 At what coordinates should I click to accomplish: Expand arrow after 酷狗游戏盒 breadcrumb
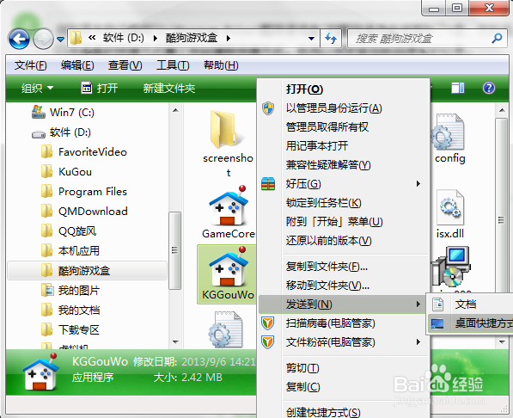(229, 39)
